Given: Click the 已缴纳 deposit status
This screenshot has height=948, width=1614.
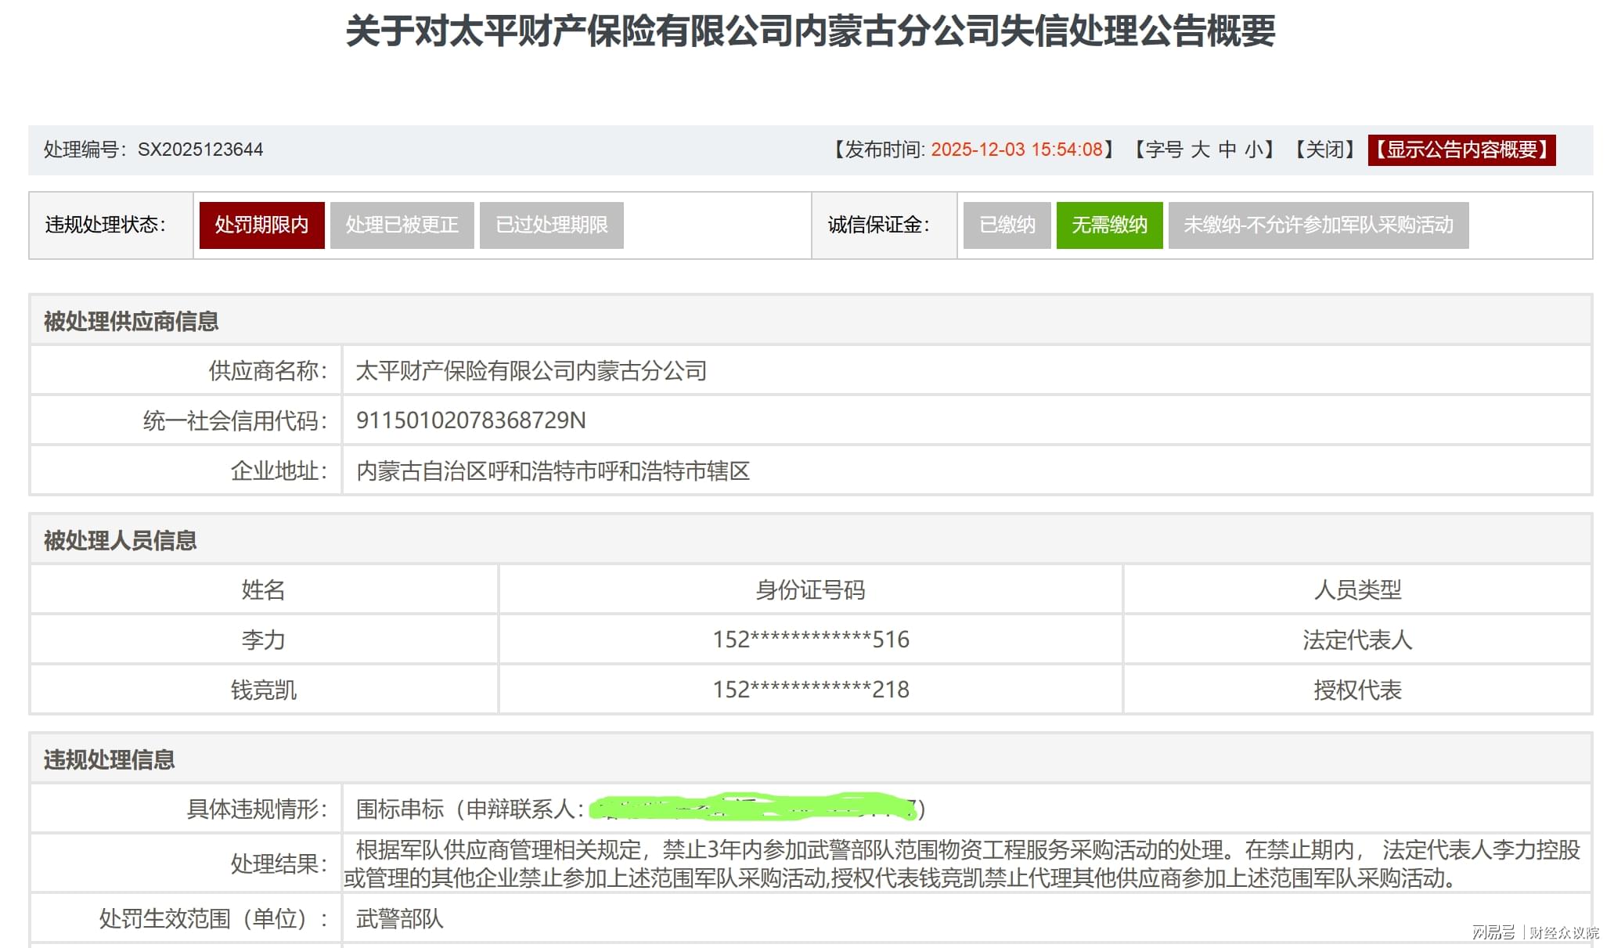Looking at the screenshot, I should [x=1007, y=225].
